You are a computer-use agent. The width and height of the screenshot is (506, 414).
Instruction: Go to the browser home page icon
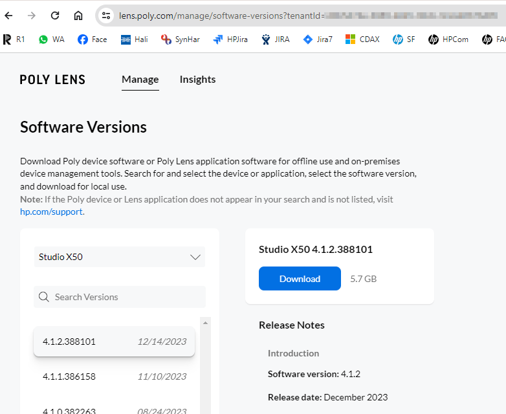(x=78, y=16)
